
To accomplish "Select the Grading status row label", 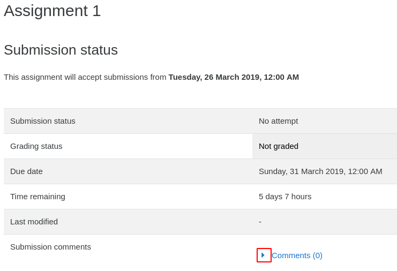I will 36,146.
